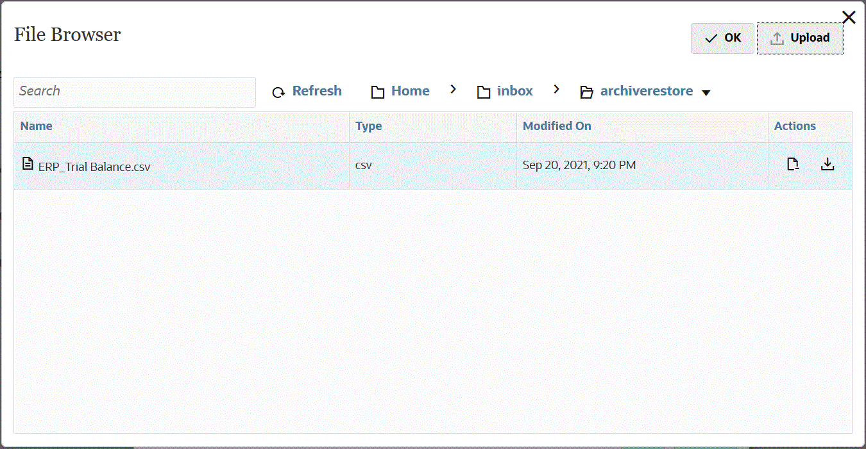Click the Type column header
866x449 pixels.
[x=369, y=126]
